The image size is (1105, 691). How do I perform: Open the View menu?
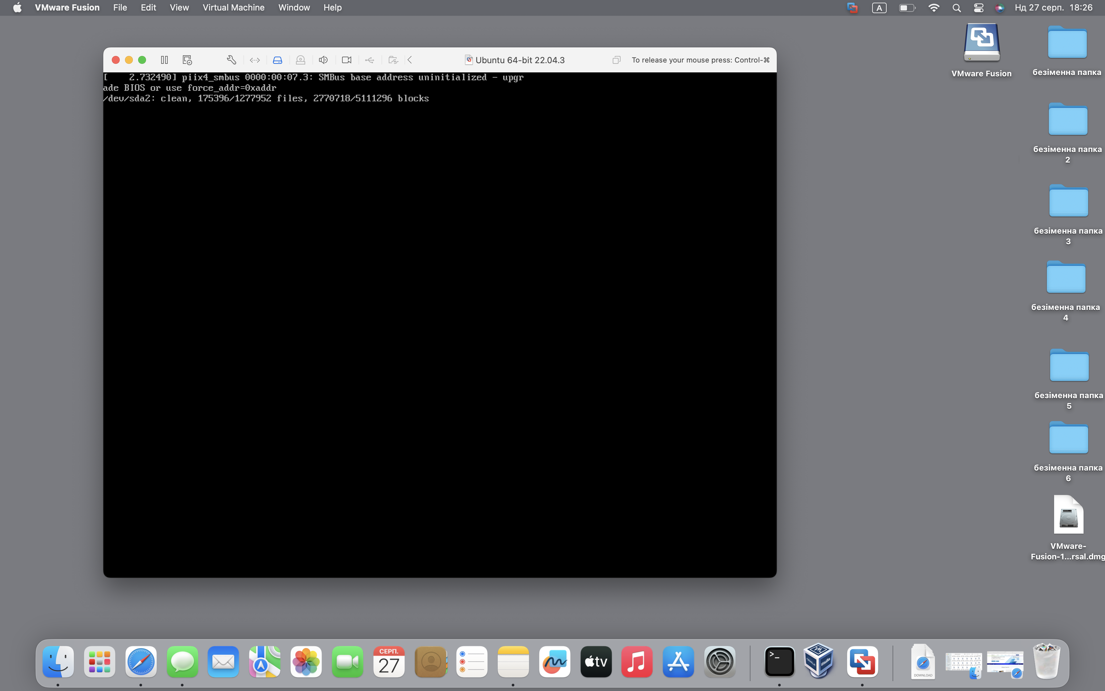point(179,7)
